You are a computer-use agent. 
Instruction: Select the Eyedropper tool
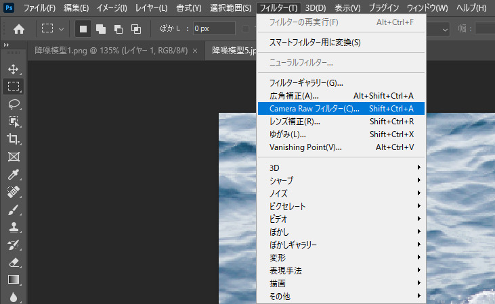point(13,174)
